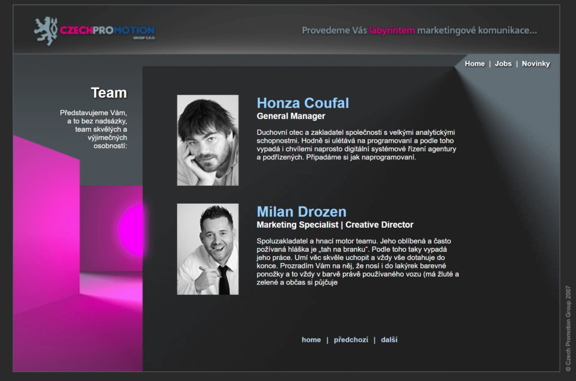Click Honza Coufal's bio paragraph
The height and width of the screenshot is (381, 576).
(x=356, y=145)
